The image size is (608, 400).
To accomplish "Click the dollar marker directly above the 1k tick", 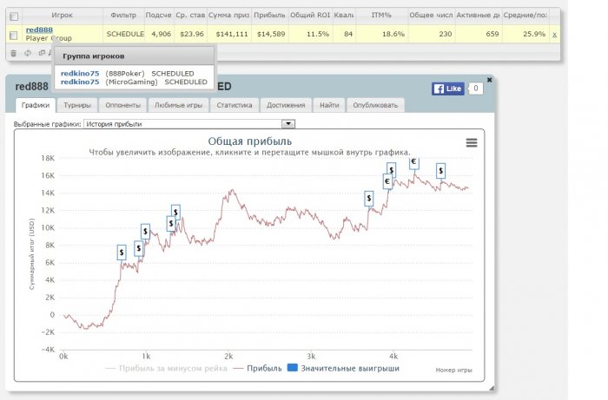I will [x=145, y=232].
